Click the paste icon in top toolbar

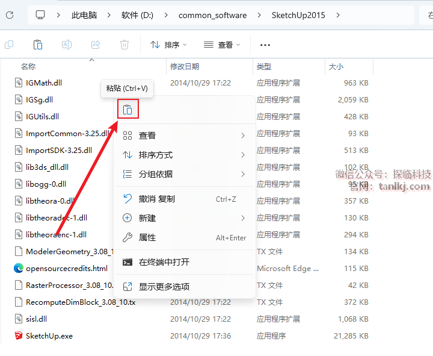(x=37, y=45)
